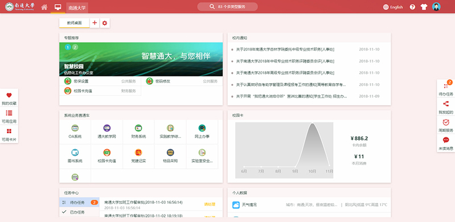Open 可用应用 list panel
Viewport: 455px width, 222px height.
[x=9, y=116]
